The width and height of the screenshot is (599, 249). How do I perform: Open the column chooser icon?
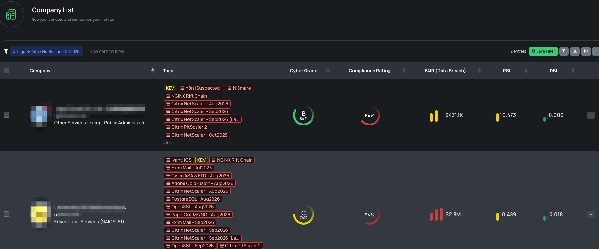586,51
